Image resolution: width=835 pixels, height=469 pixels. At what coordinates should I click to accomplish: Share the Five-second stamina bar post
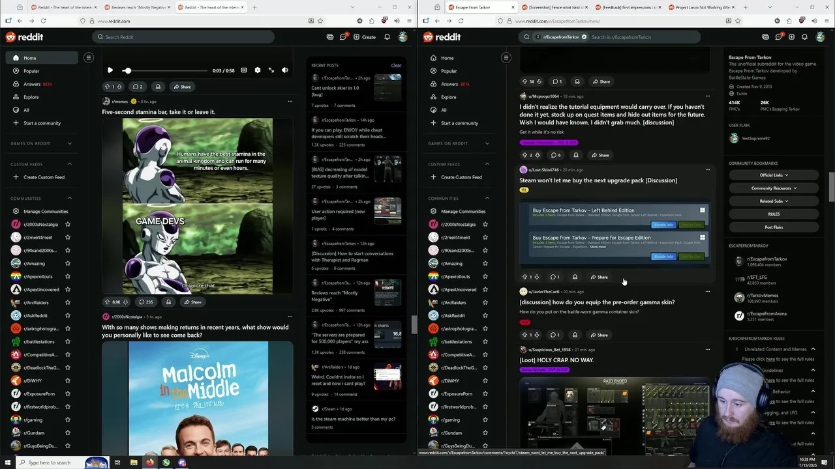point(192,302)
